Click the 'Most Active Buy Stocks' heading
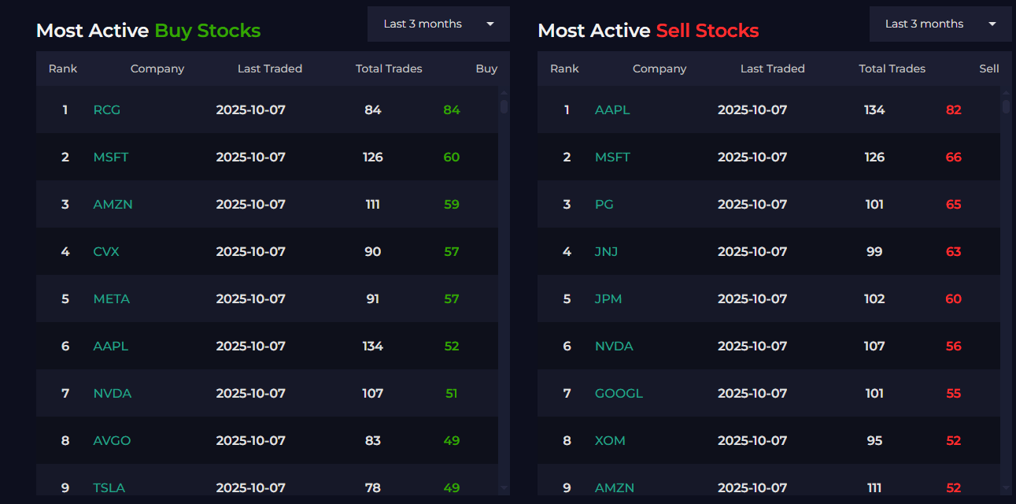 pyautogui.click(x=148, y=31)
